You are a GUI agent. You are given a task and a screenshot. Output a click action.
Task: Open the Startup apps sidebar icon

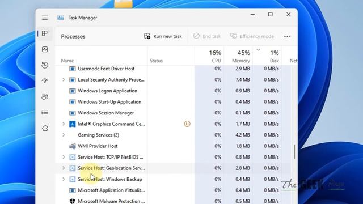tap(45, 80)
